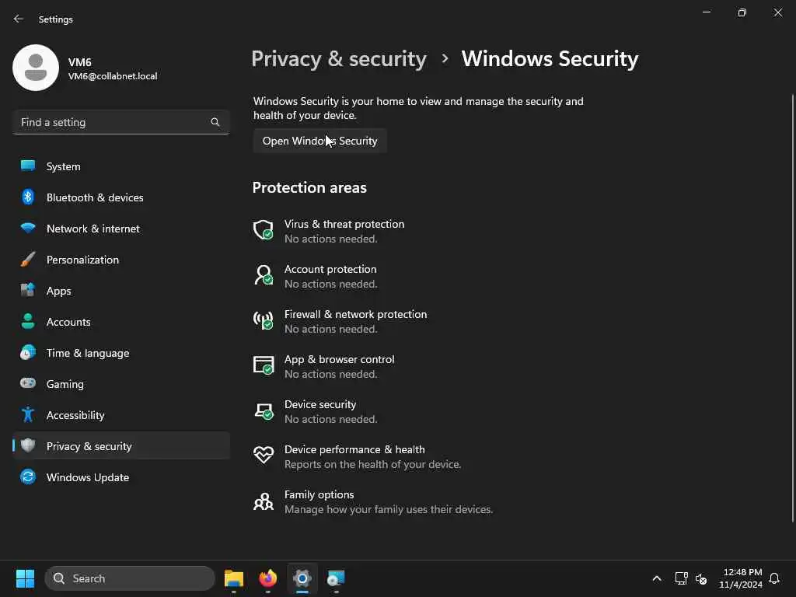
Task: Click the search magnifier in Find a setting
Action: tap(215, 122)
